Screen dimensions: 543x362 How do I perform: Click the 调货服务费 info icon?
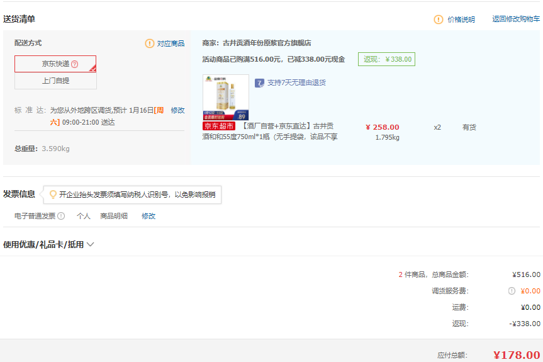512,291
